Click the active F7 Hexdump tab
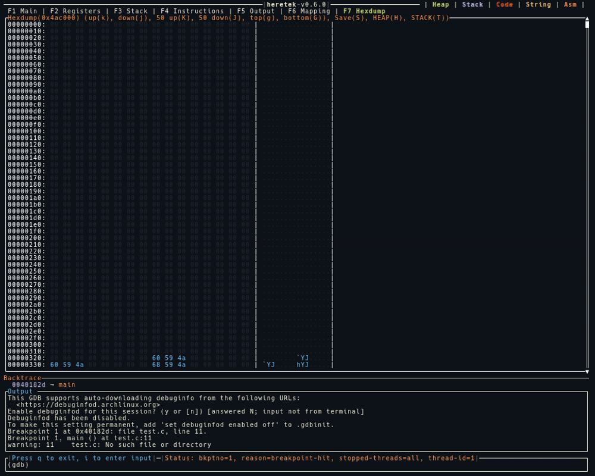This screenshot has width=595, height=476. click(x=364, y=11)
